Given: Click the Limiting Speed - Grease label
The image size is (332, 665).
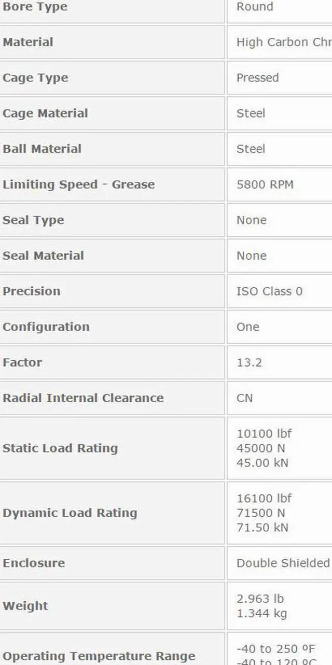Looking at the screenshot, I should pos(78,185).
